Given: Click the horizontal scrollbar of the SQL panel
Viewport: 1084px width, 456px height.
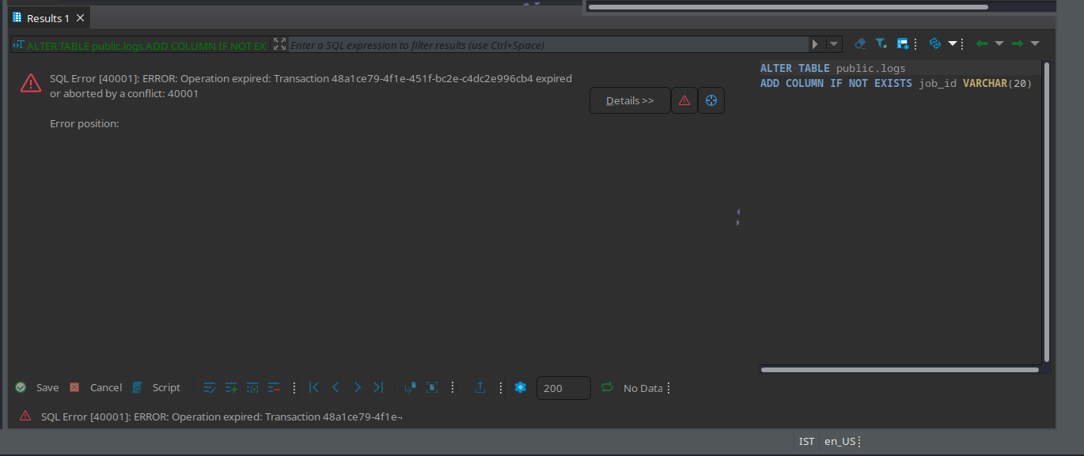Looking at the screenshot, I should pos(900,369).
